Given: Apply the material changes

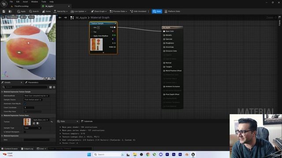Looking at the screenshot, I should pyautogui.click(x=22, y=11).
